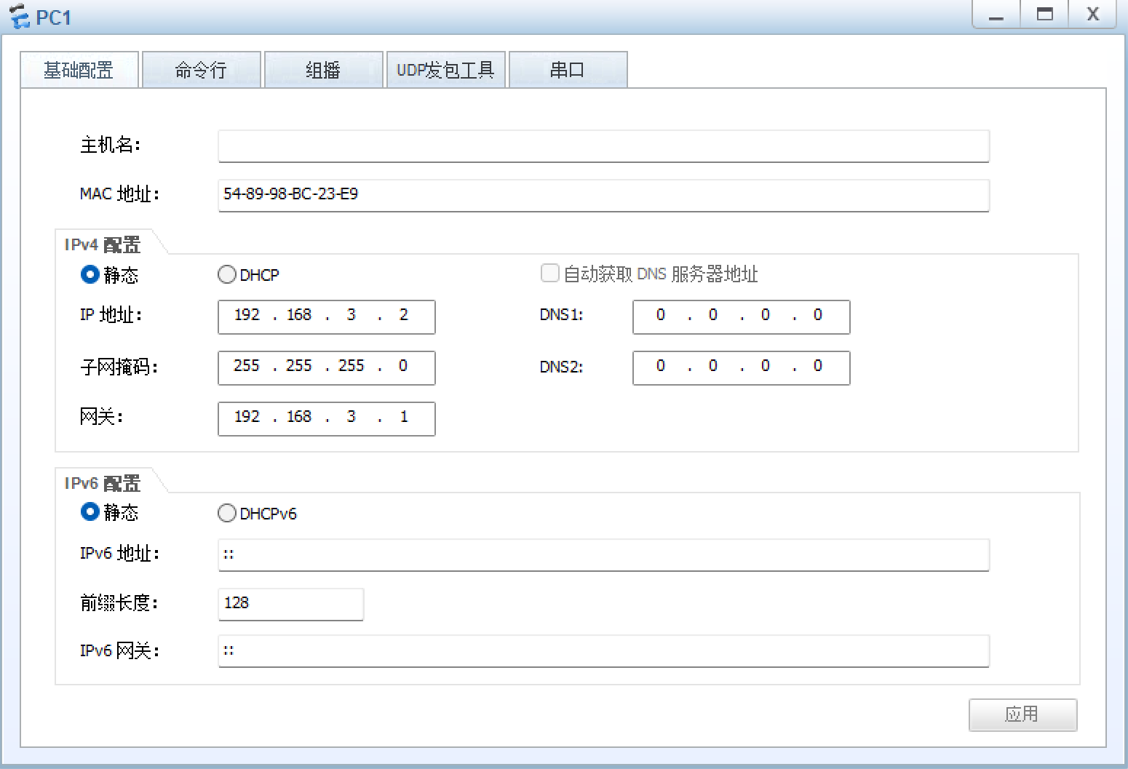
Task: Enable DHCP for IPv4 configuration
Action: coord(227,274)
